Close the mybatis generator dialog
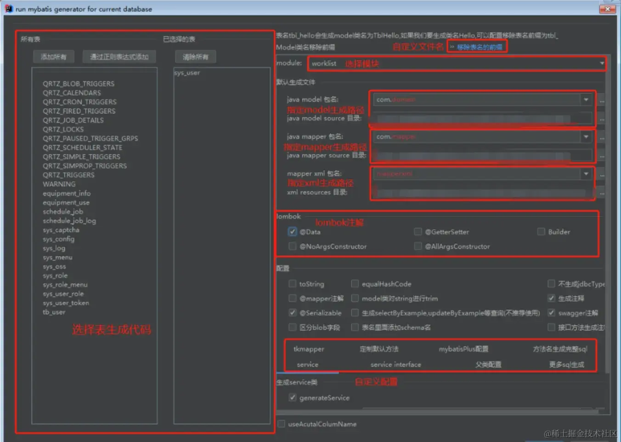 pyautogui.click(x=607, y=9)
